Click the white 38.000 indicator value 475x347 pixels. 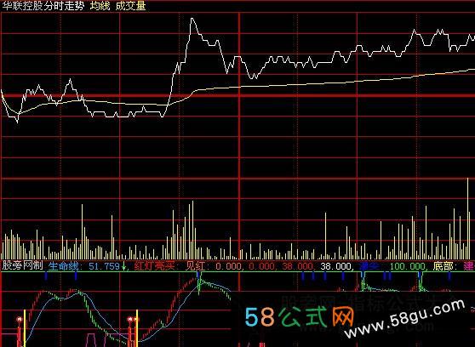pos(334,266)
